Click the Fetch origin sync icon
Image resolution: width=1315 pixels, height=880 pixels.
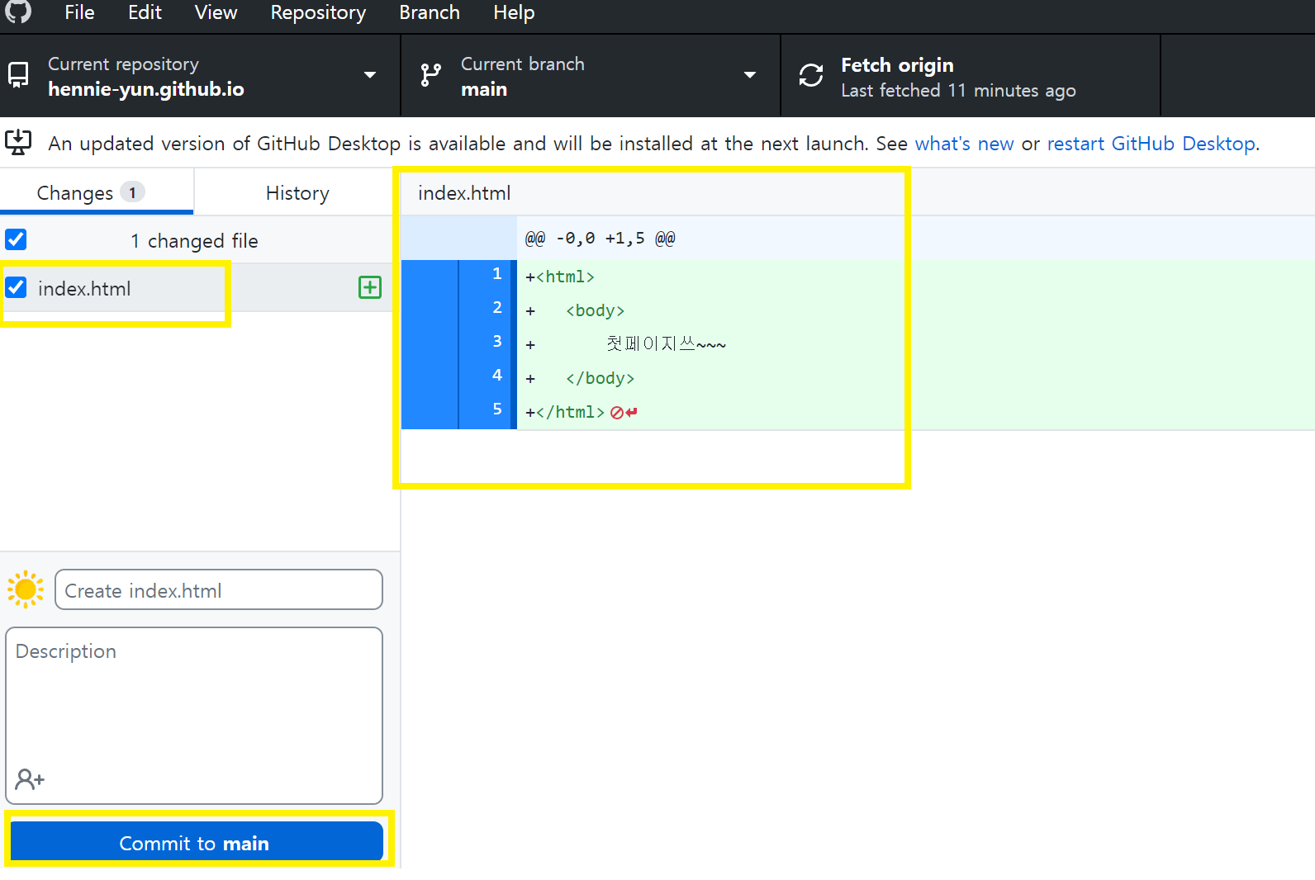[811, 75]
